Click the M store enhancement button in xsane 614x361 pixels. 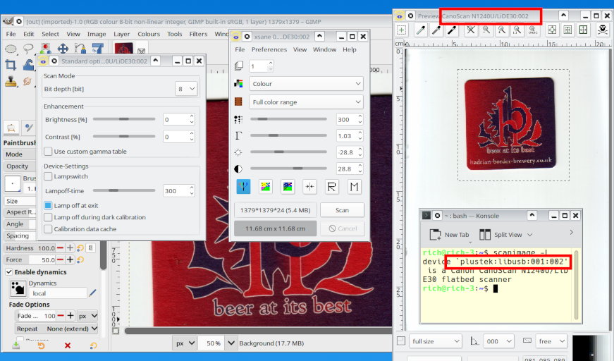click(354, 187)
